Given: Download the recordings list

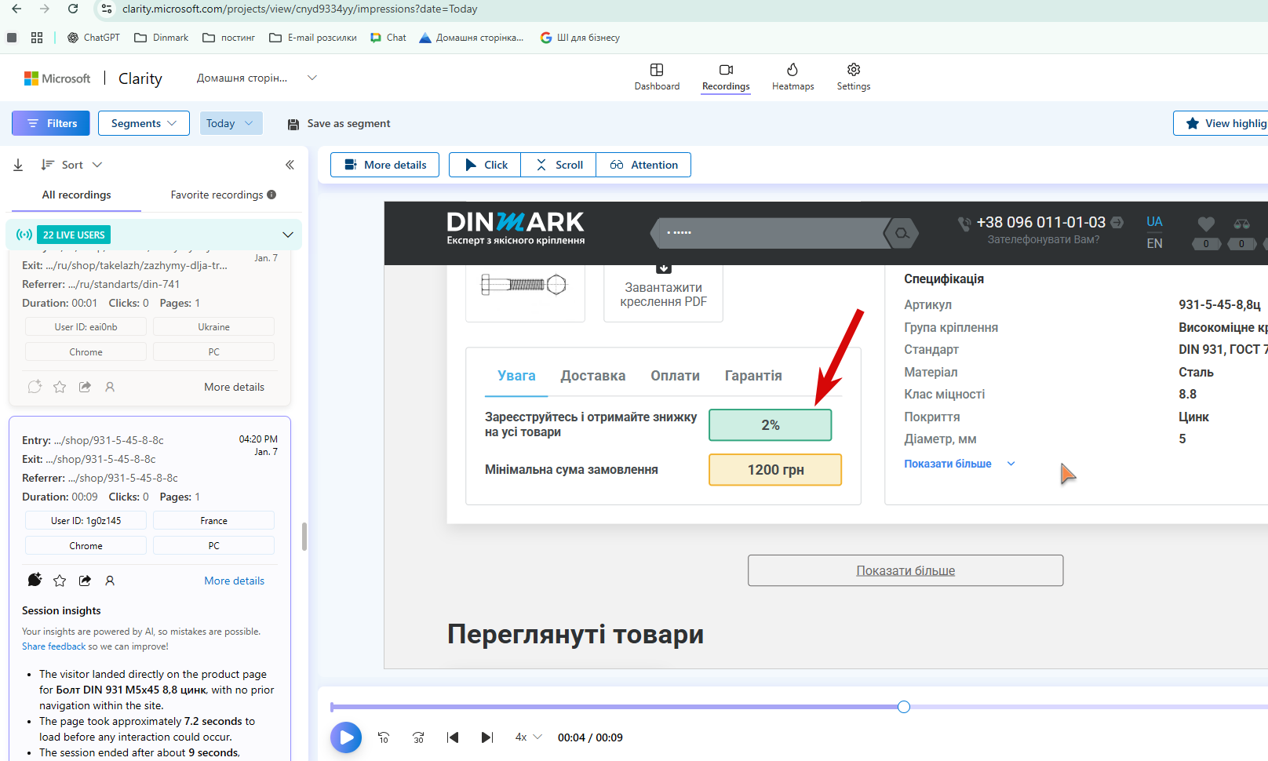Looking at the screenshot, I should (18, 165).
